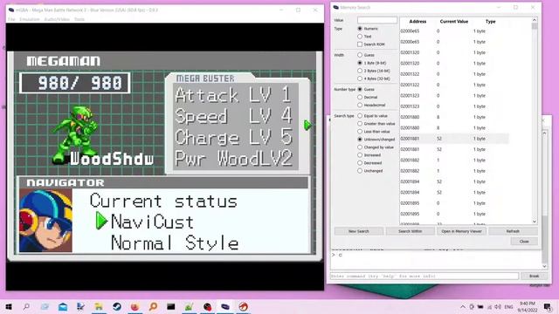The height and width of the screenshot is (314, 559).
Task: Focus the debugger command input field
Action: click(424, 276)
